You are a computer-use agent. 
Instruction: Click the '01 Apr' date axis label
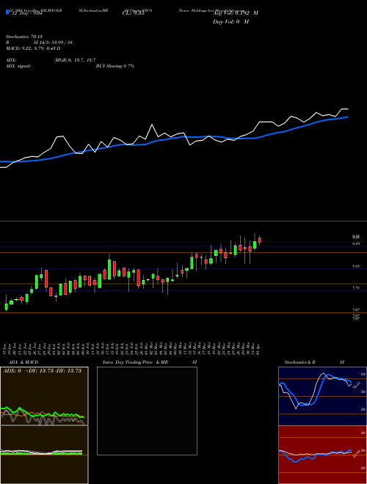click(x=258, y=348)
